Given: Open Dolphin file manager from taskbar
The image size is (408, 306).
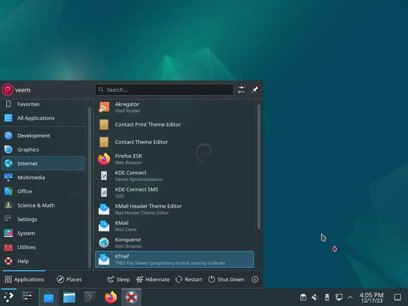Looking at the screenshot, I should tap(69, 297).
